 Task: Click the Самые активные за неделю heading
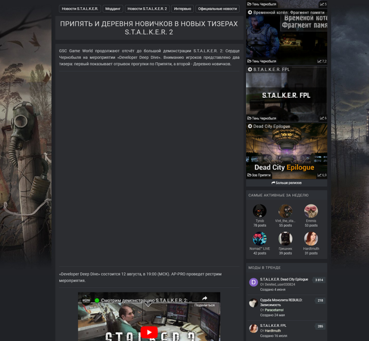(278, 195)
